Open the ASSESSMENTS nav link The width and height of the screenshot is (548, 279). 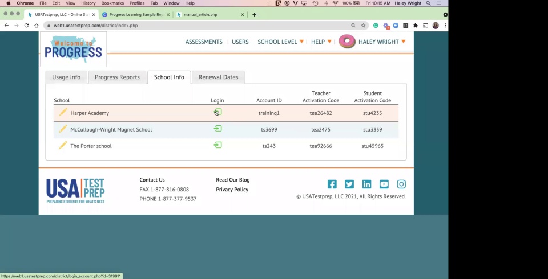tap(204, 42)
